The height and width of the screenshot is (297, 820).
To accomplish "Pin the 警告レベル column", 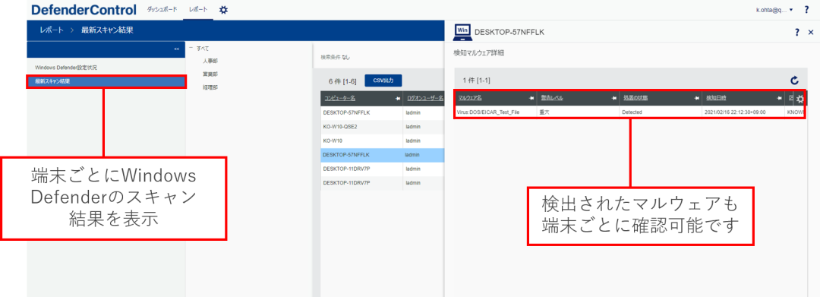I will pos(614,98).
